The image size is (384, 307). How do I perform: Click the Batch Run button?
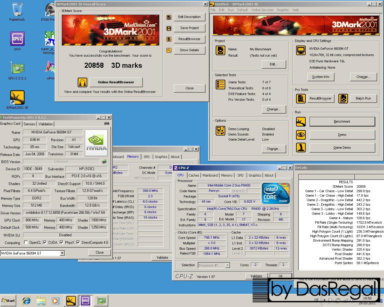coord(363,98)
